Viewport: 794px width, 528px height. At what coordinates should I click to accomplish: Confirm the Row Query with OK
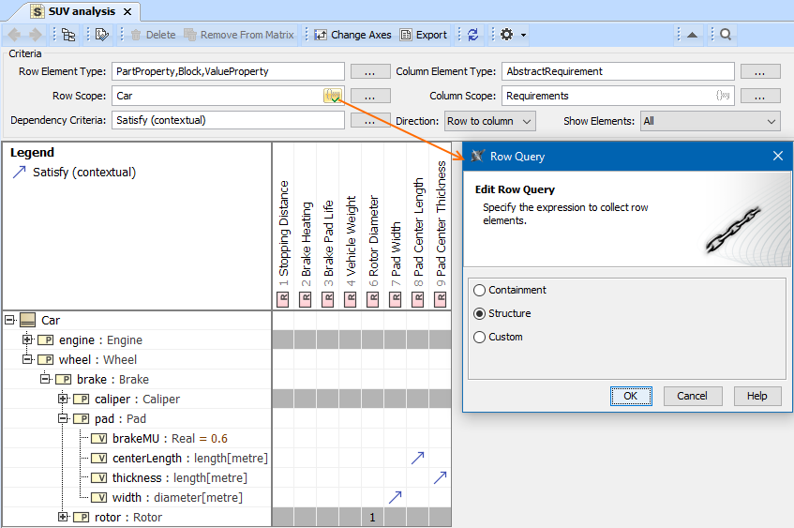point(631,396)
